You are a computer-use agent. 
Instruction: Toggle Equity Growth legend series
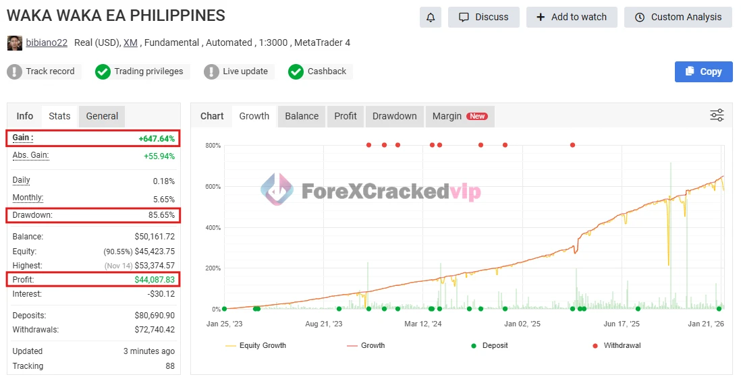point(256,345)
